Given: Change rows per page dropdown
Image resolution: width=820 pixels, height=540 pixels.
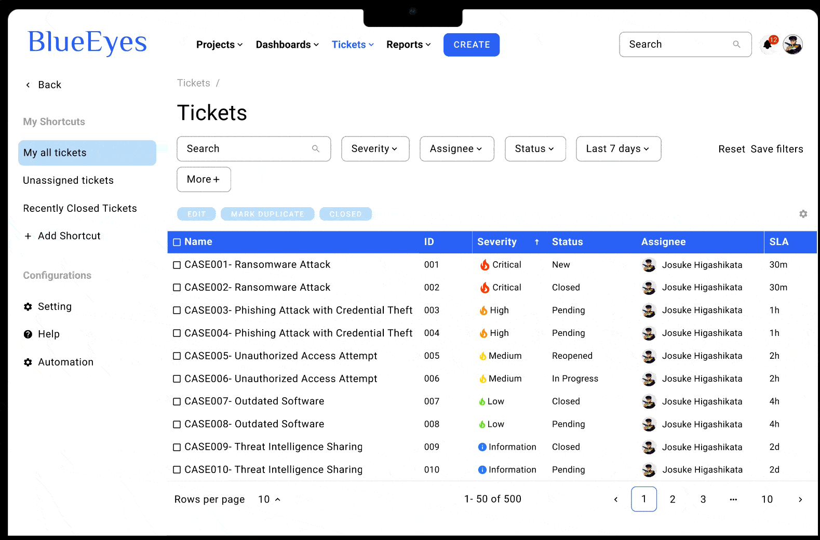Looking at the screenshot, I should (x=269, y=500).
